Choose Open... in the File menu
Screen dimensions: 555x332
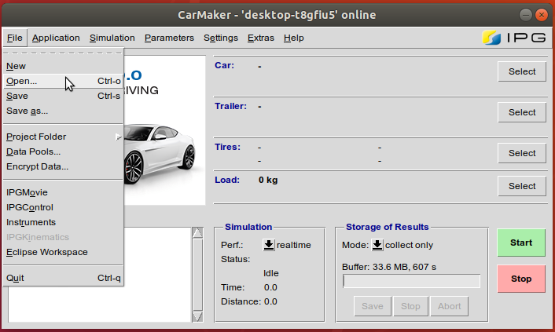click(64, 81)
